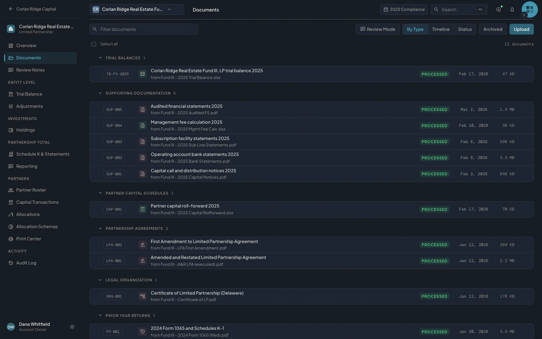Screen dimensions: 542x339
Task: Collapse the Legal Organization section
Action: click(x=100, y=280)
